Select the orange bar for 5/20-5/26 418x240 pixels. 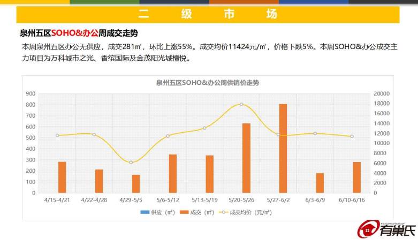(x=246, y=158)
